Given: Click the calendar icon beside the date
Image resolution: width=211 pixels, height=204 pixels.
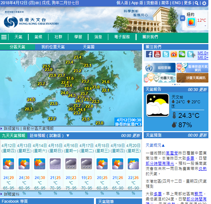Looking at the screenshot, I should pyautogui.click(x=37, y=3).
